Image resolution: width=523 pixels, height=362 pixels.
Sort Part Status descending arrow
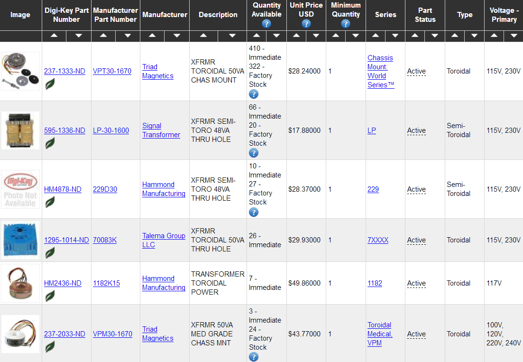click(435, 36)
